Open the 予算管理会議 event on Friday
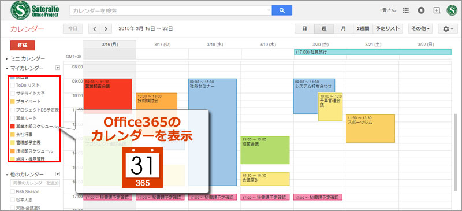The width and height of the screenshot is (462, 211). pos(330,107)
